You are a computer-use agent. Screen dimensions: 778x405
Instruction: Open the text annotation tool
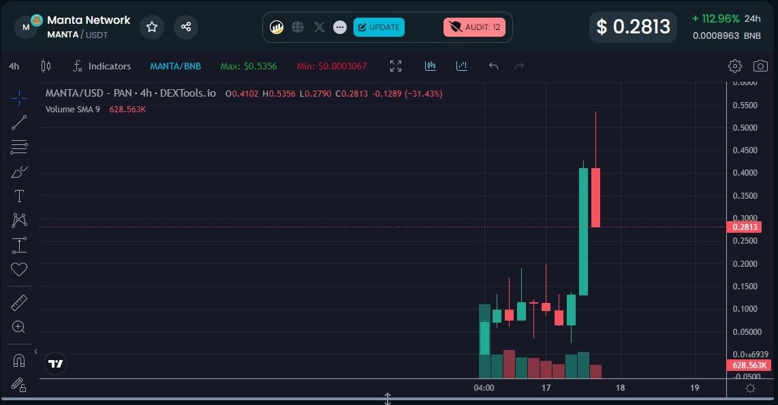point(19,196)
